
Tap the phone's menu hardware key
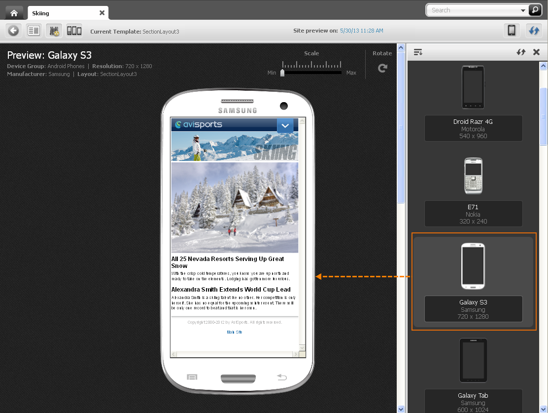tap(192, 377)
